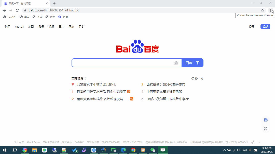The height and width of the screenshot is (154, 275).
Task: Switch to Google Chrome in the taskbar
Action: [x=133, y=150]
